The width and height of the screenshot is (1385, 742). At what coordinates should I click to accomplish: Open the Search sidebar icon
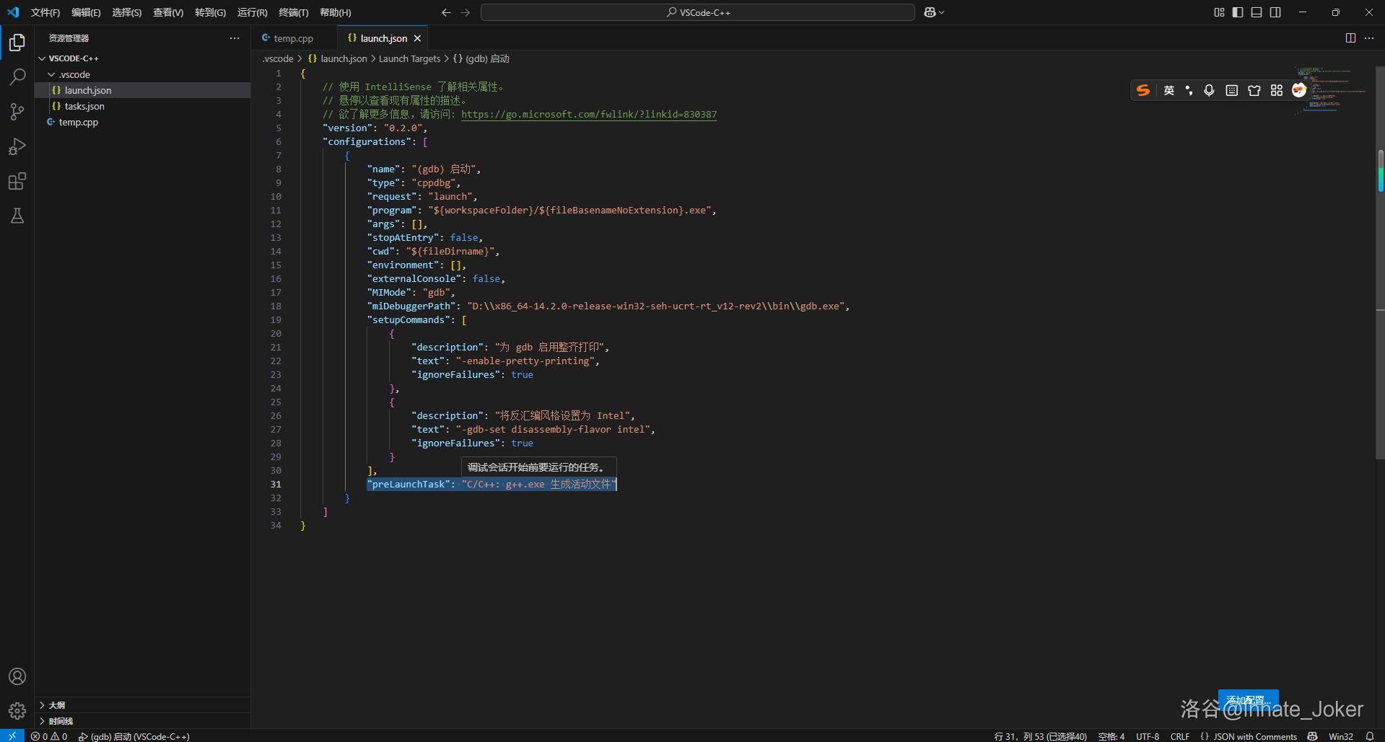coord(17,76)
